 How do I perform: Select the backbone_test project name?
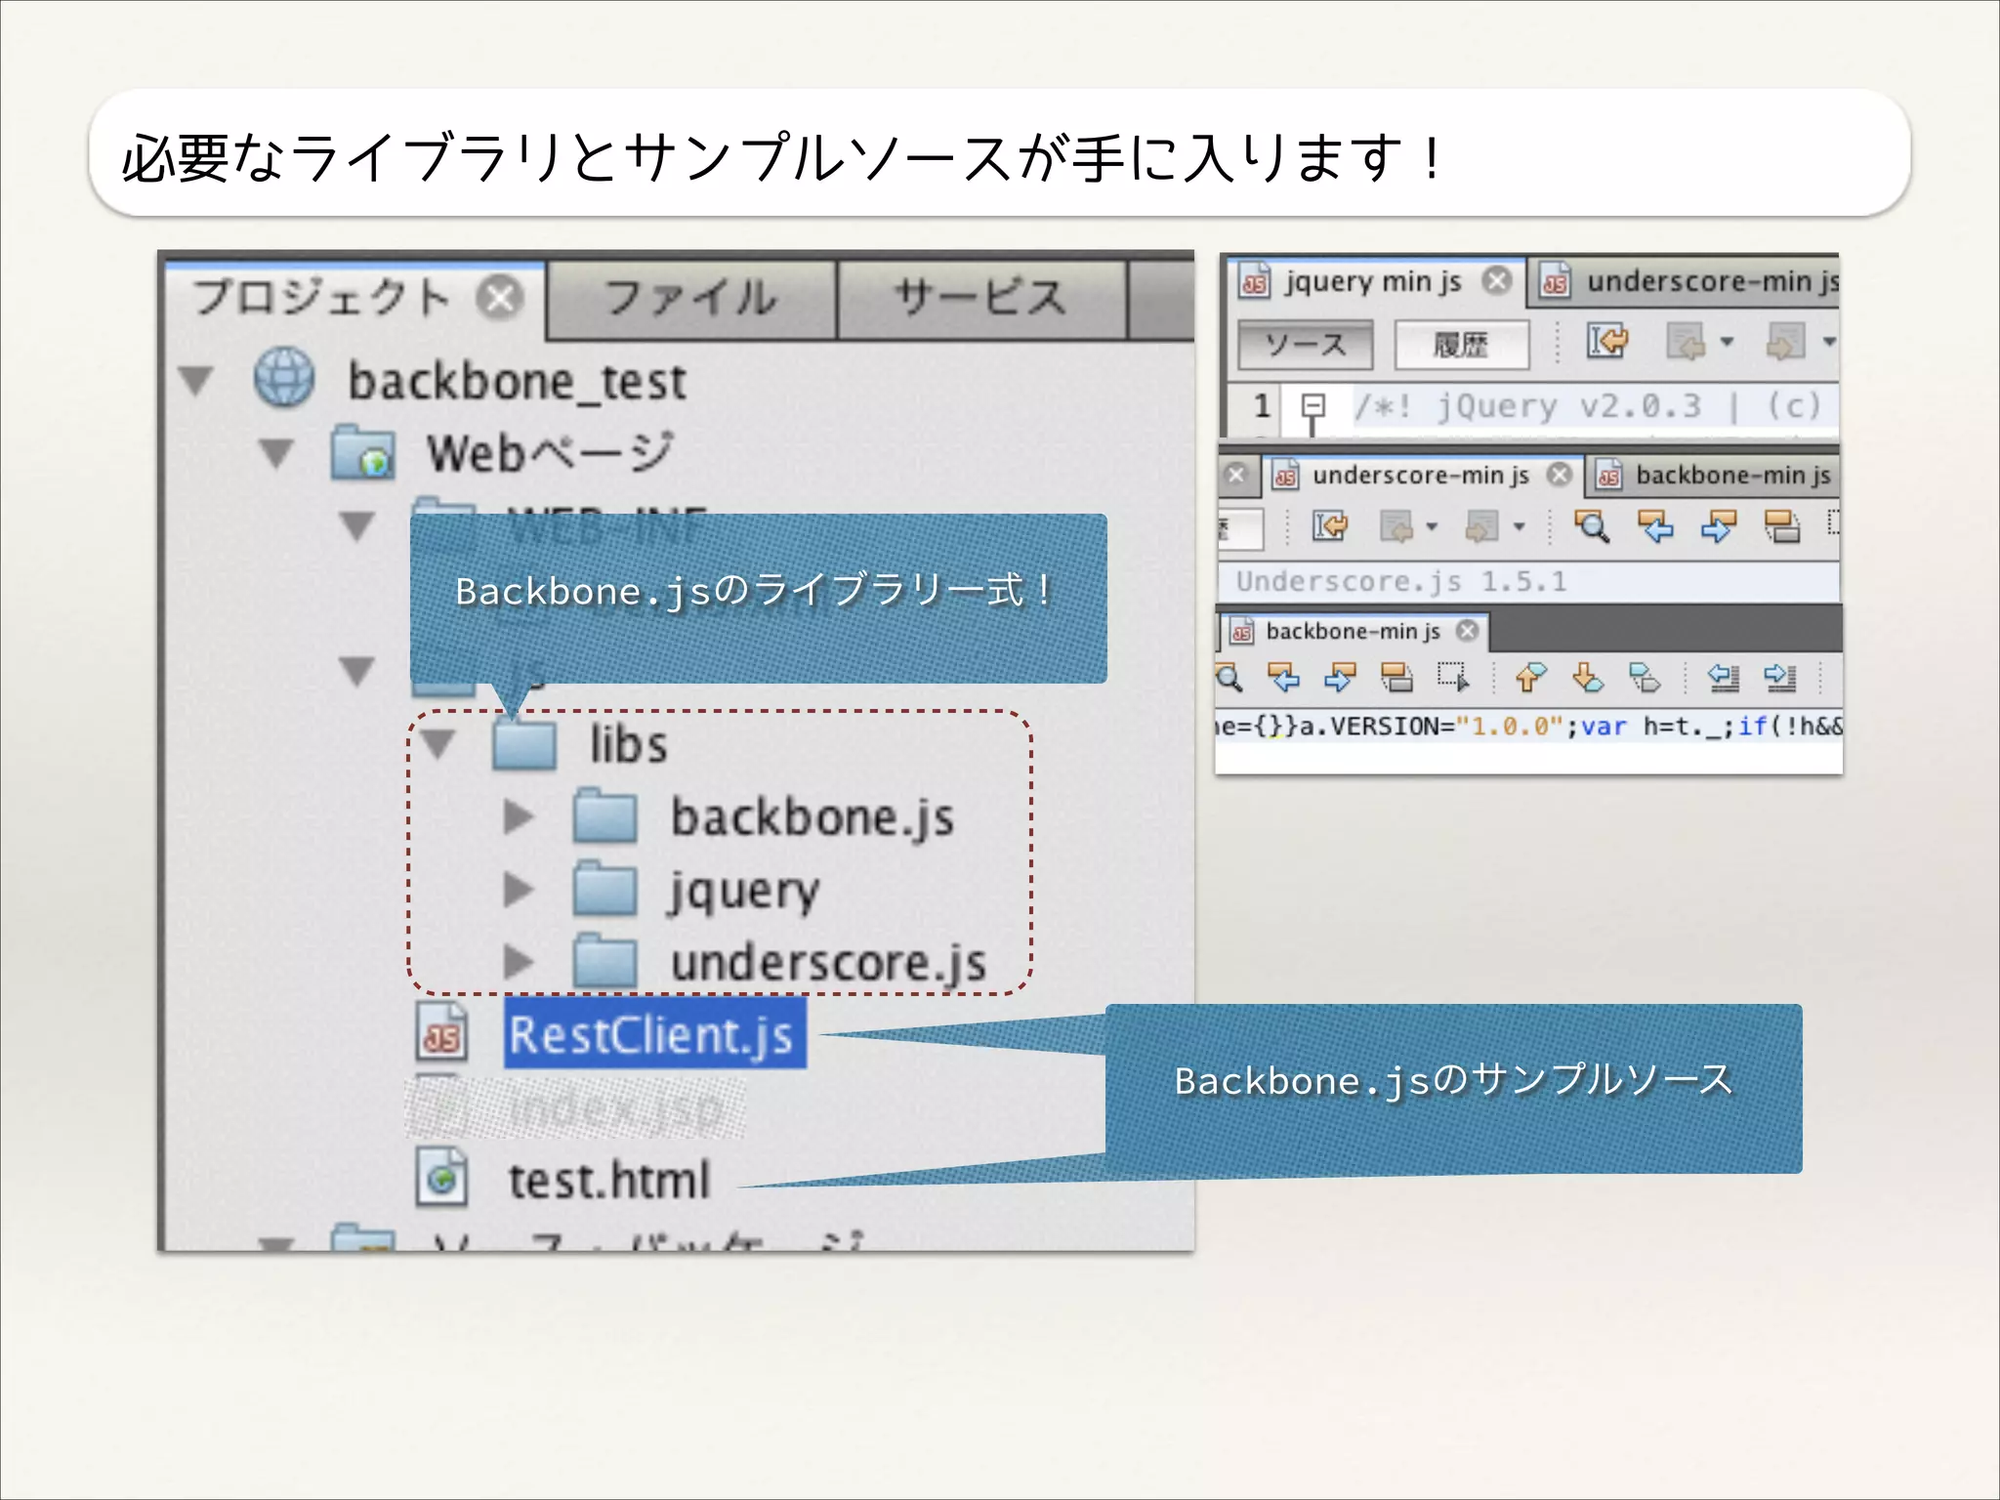(518, 381)
